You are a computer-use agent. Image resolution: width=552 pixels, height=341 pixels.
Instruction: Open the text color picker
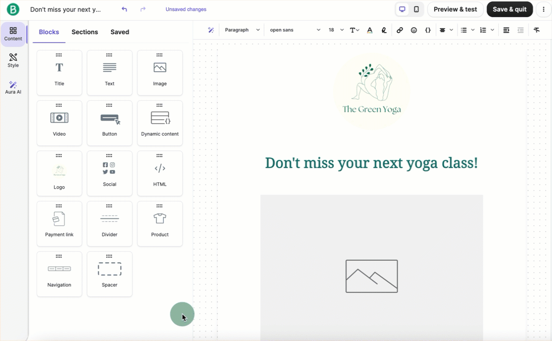pos(370,30)
